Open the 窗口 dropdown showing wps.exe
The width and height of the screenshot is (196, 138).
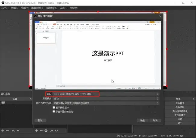click(106, 94)
